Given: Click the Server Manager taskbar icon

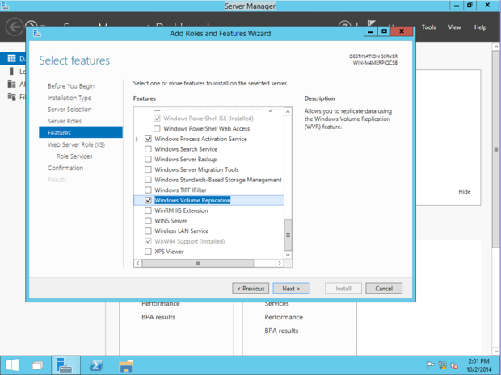Looking at the screenshot, I should [x=64, y=365].
